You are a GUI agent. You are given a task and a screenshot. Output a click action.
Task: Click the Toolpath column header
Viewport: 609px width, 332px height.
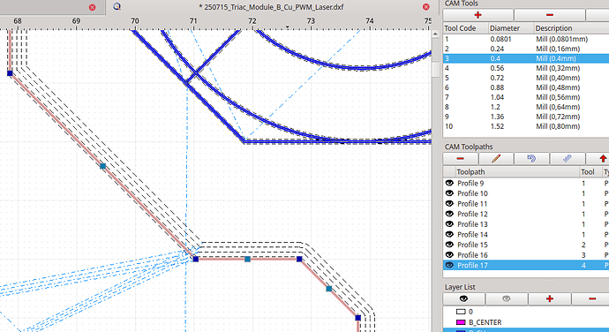click(x=516, y=172)
